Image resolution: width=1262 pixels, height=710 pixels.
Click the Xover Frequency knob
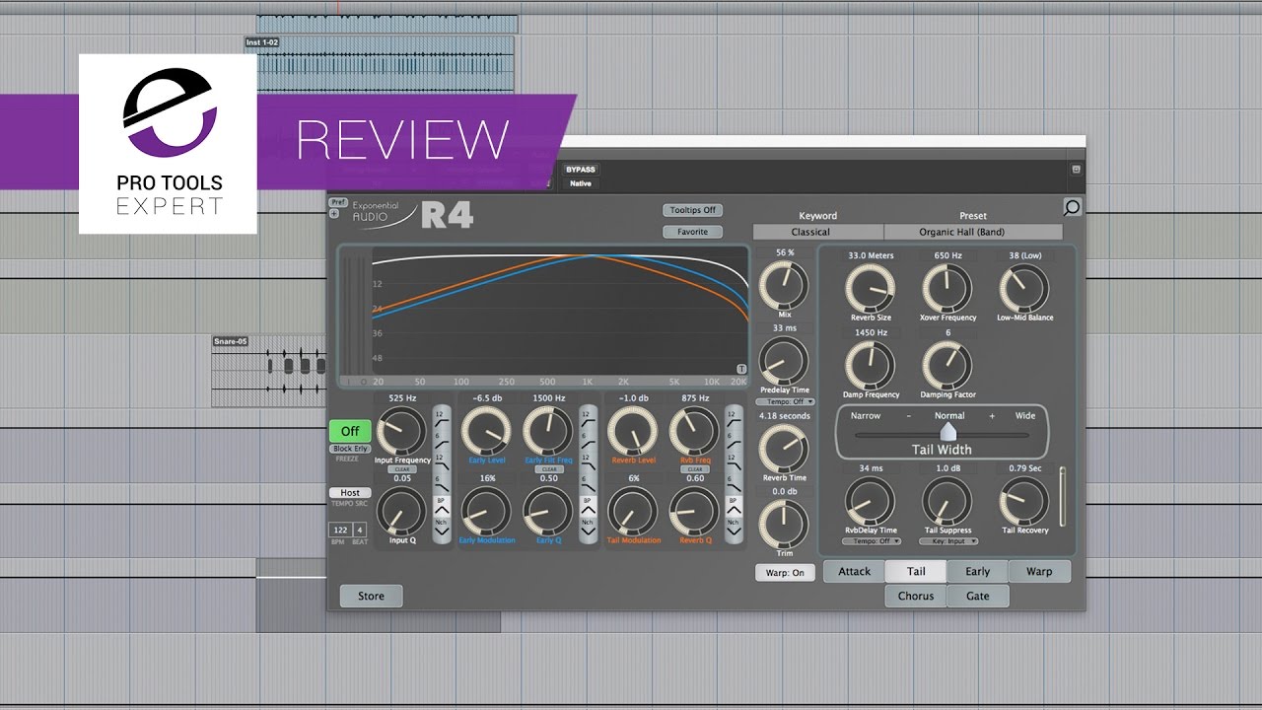tap(946, 289)
